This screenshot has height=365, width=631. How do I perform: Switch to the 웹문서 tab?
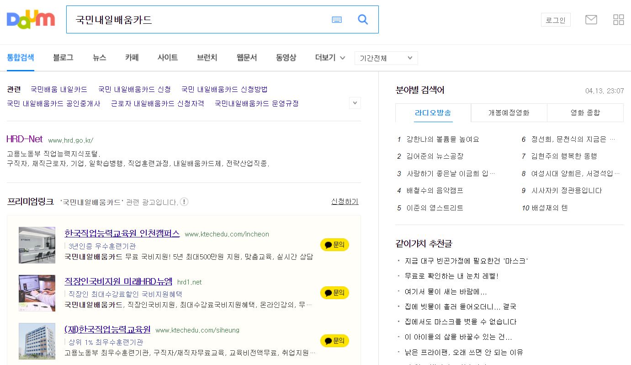click(247, 58)
